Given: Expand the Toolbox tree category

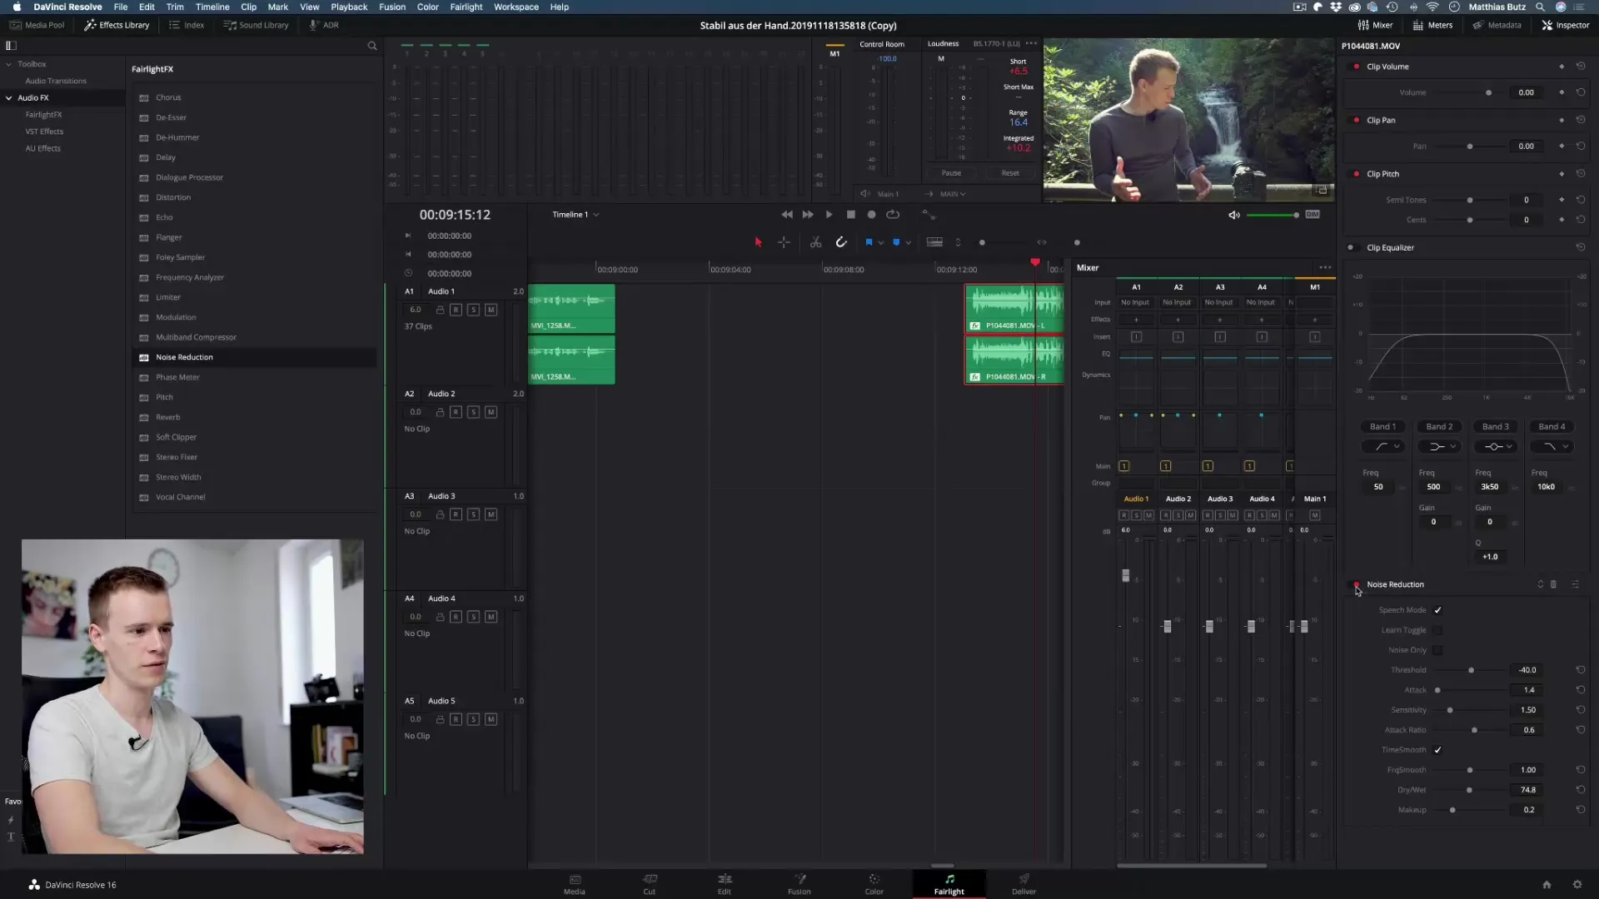Looking at the screenshot, I should 9,64.
